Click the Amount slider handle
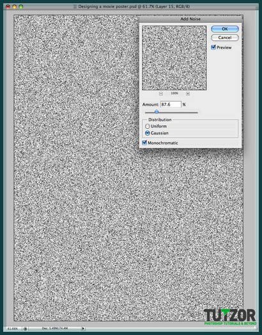Screen dimensions: 262x335 (157, 111)
